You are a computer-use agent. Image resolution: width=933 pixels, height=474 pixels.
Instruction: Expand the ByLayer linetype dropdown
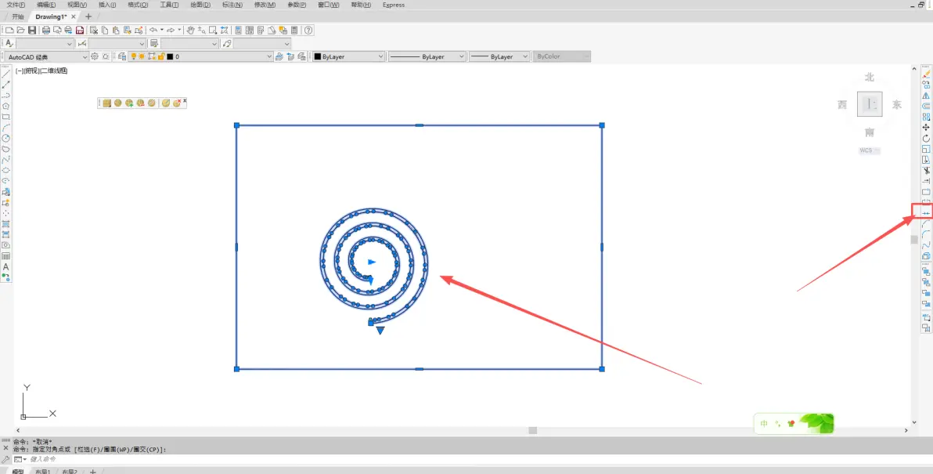(x=427, y=56)
